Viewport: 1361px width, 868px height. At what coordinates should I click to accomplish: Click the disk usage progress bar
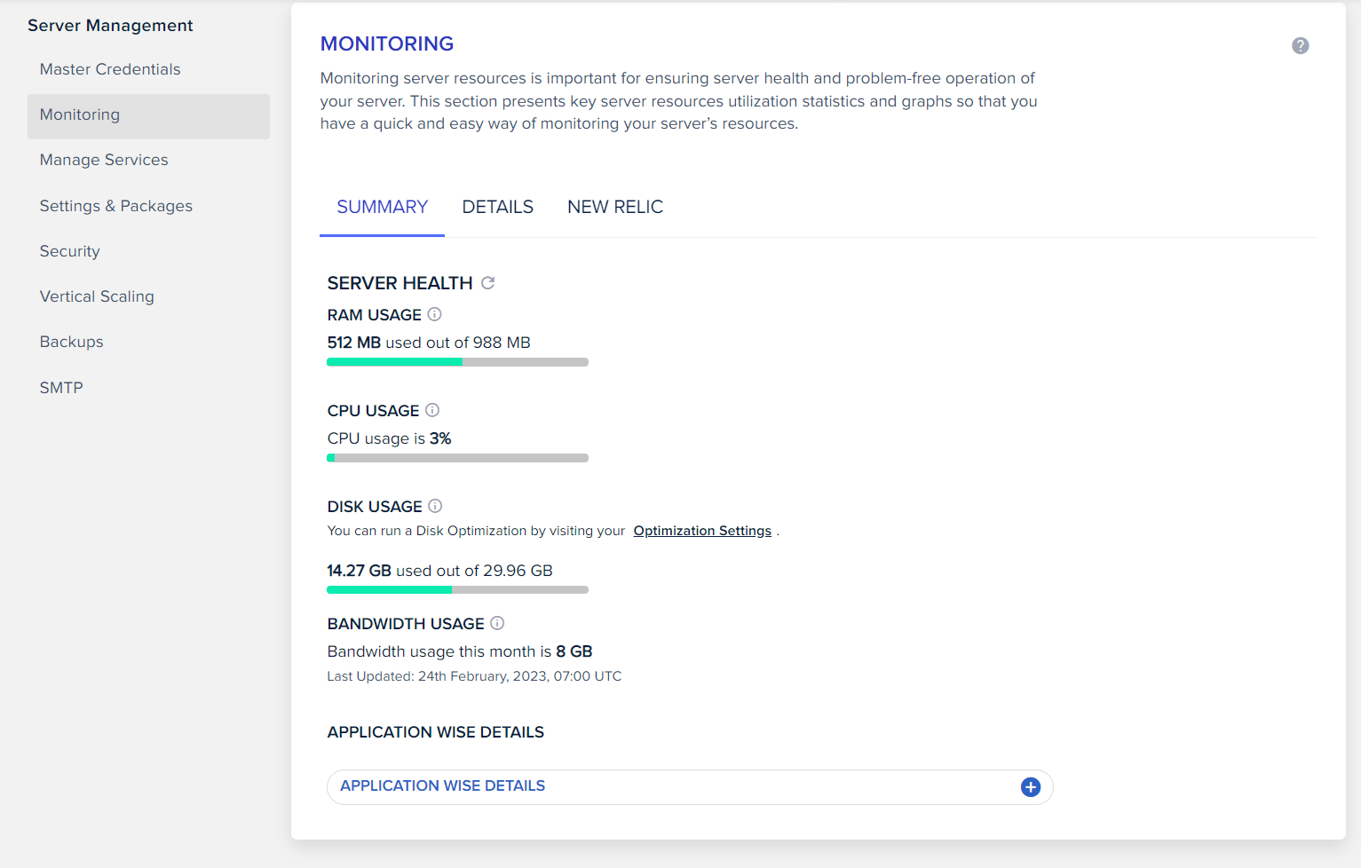point(457,589)
